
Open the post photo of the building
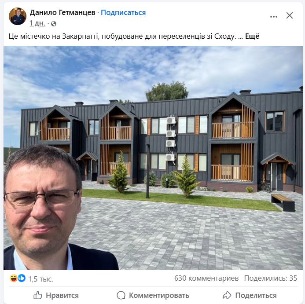pyautogui.click(x=153, y=158)
